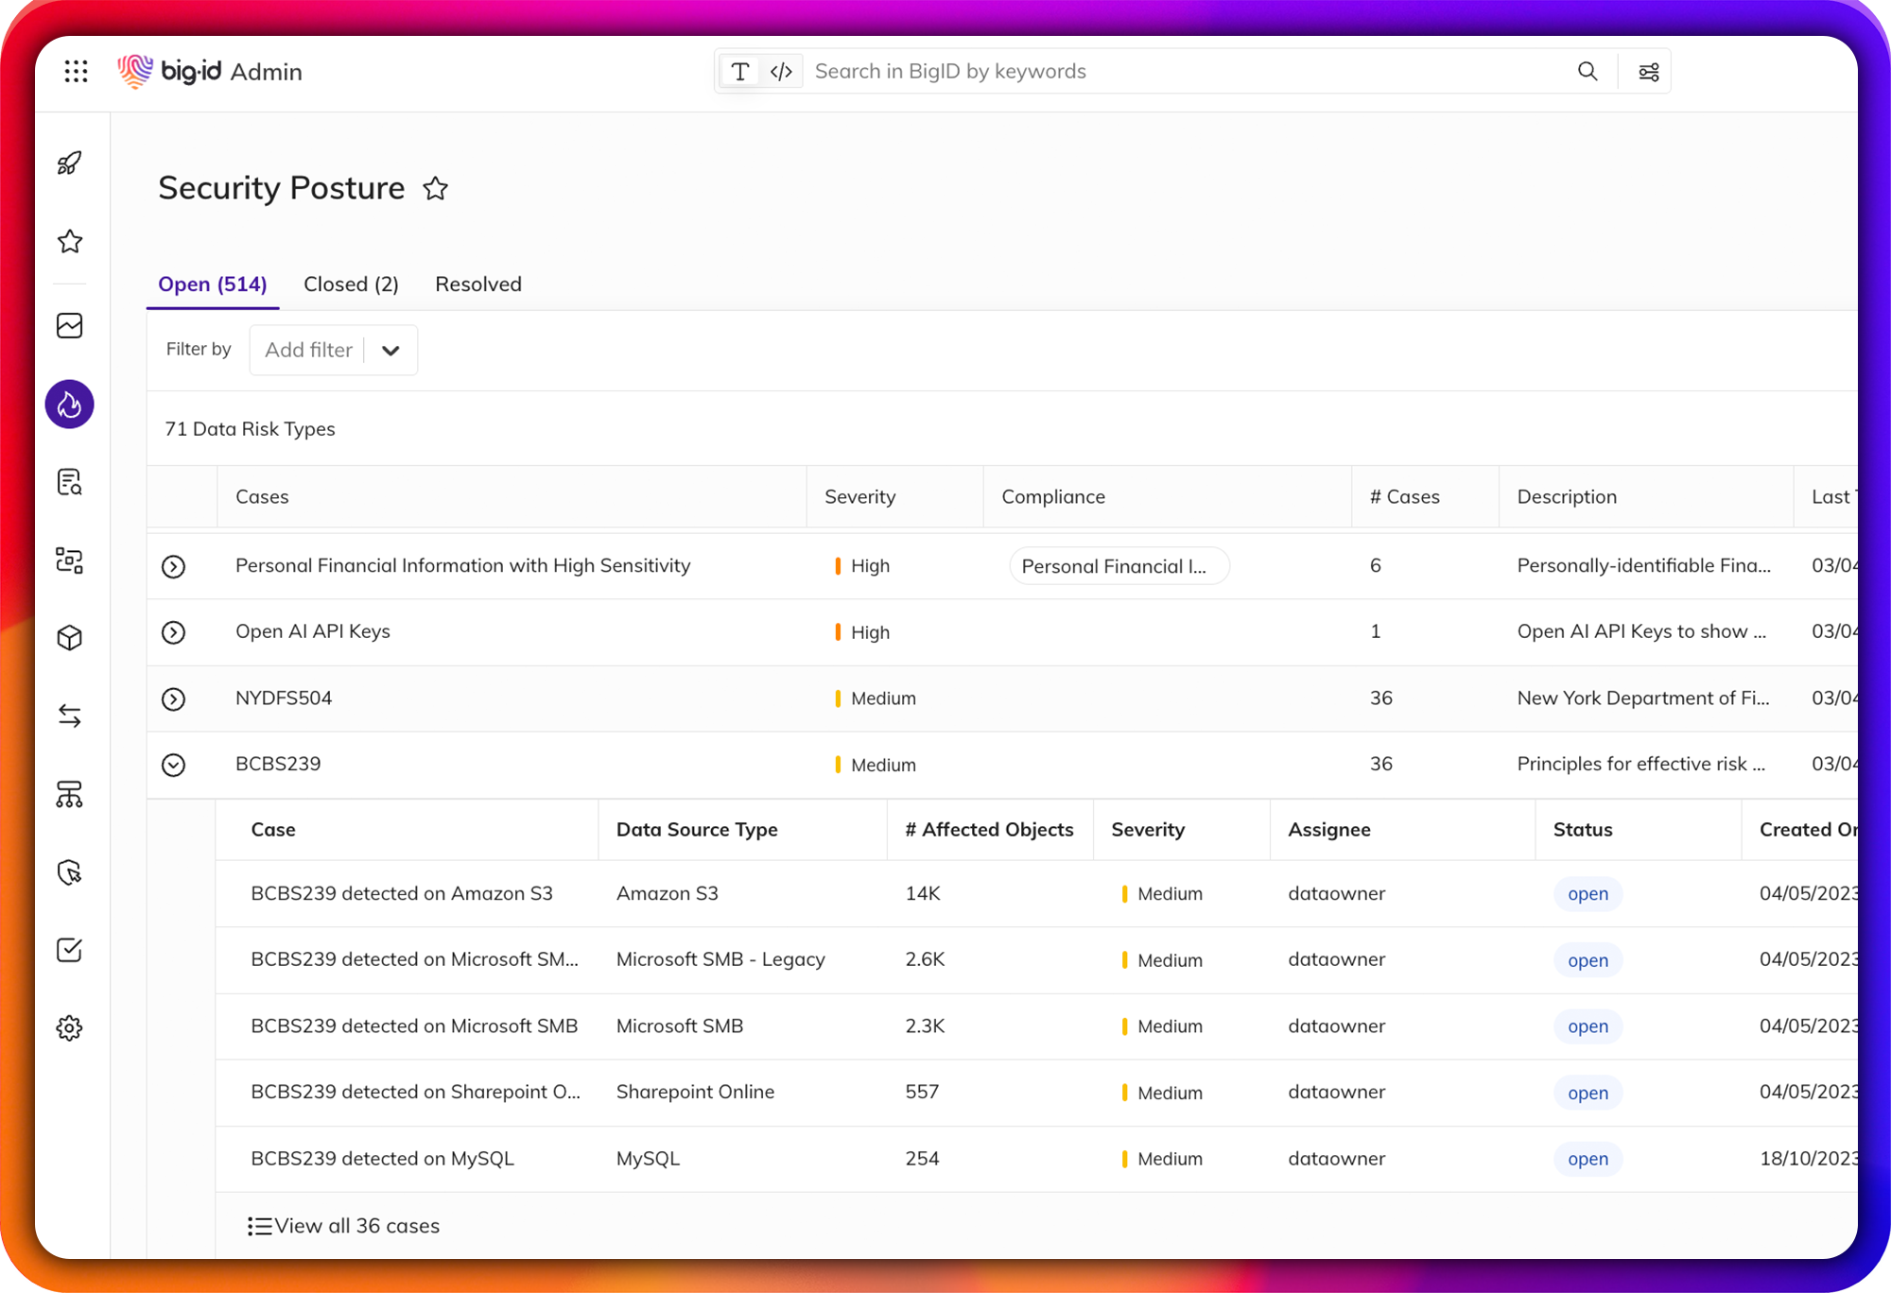Favorite Security Posture using the star
Image resolution: width=1891 pixels, height=1293 pixels.
coord(436,188)
